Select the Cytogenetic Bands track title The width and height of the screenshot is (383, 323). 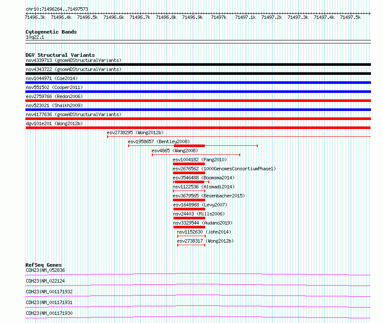point(51,32)
